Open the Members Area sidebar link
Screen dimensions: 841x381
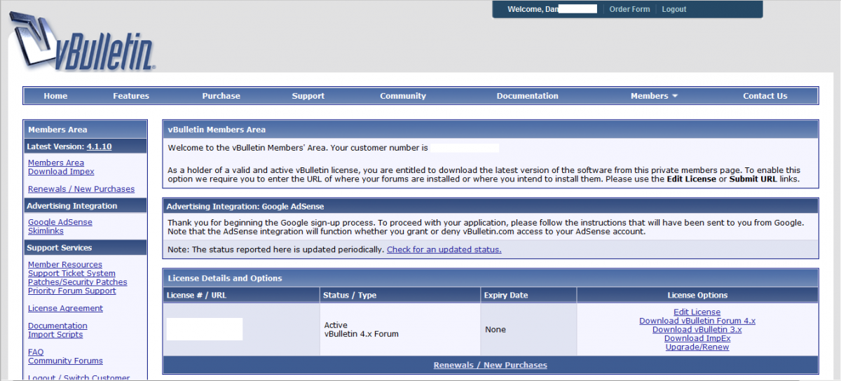point(56,162)
